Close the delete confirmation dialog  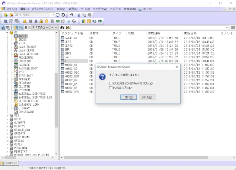(x=177, y=67)
